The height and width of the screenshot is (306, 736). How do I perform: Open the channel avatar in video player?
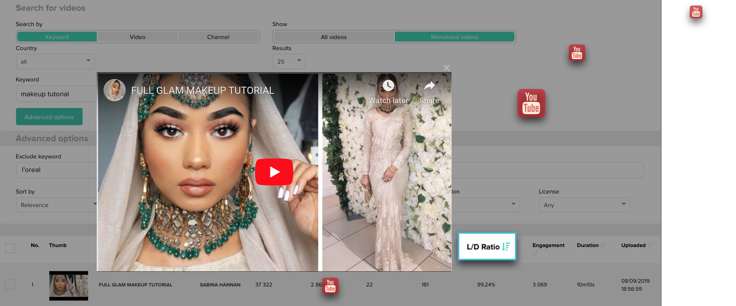click(115, 90)
